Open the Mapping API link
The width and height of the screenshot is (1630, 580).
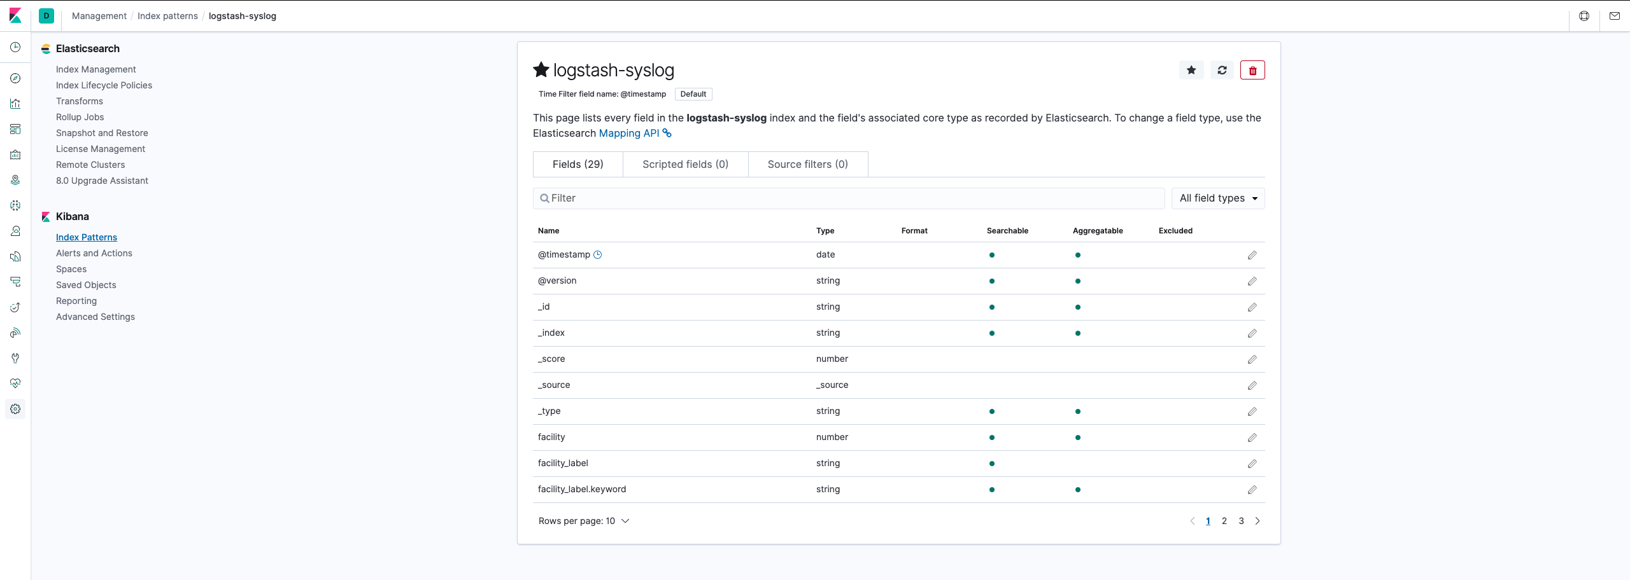635,133
